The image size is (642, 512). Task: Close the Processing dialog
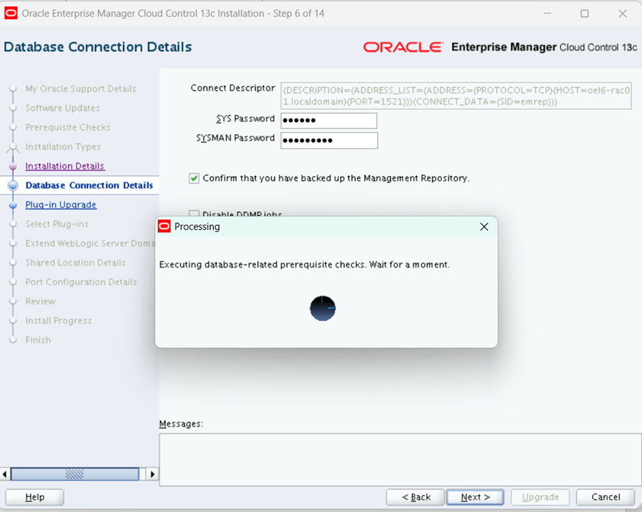point(484,227)
